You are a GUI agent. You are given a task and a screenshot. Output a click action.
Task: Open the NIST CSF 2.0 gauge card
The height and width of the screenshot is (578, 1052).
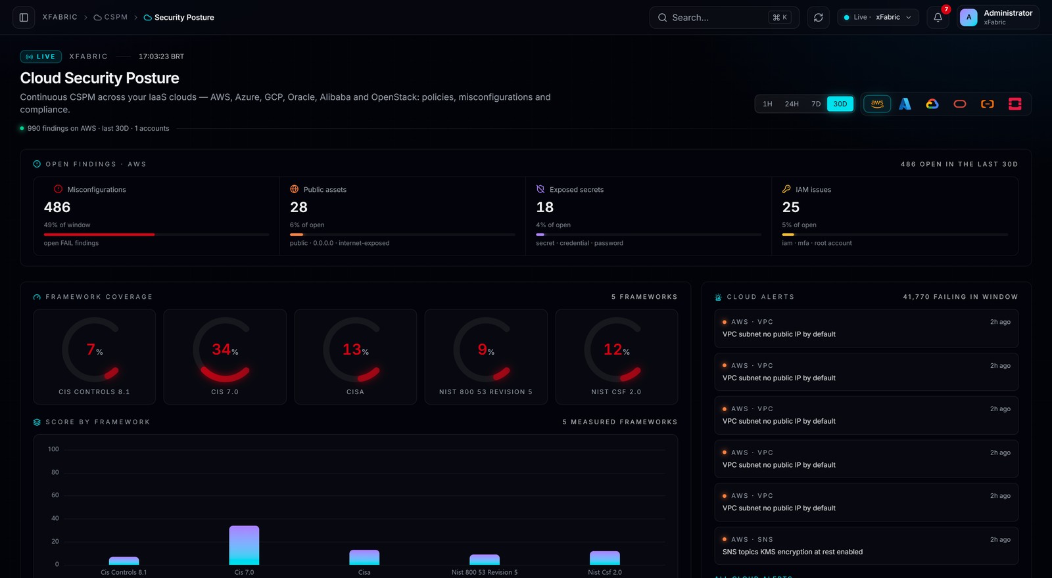click(617, 357)
